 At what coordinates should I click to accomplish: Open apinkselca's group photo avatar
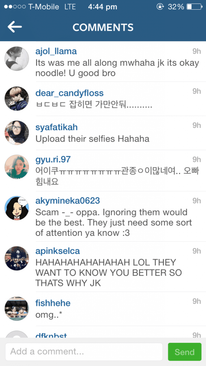coord(17,258)
